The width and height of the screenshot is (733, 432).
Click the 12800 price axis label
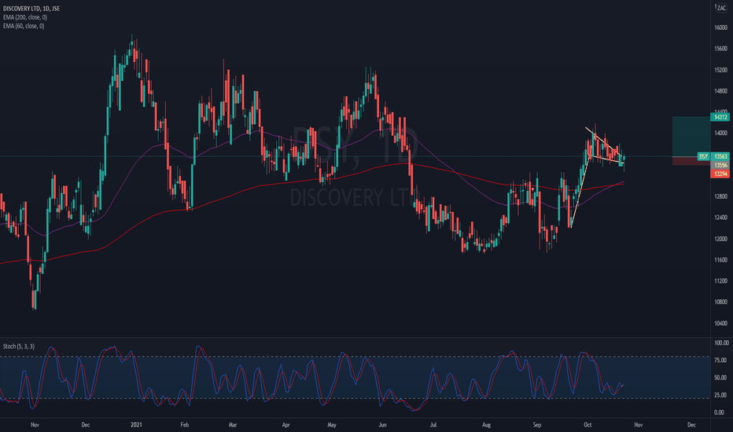pyautogui.click(x=721, y=196)
